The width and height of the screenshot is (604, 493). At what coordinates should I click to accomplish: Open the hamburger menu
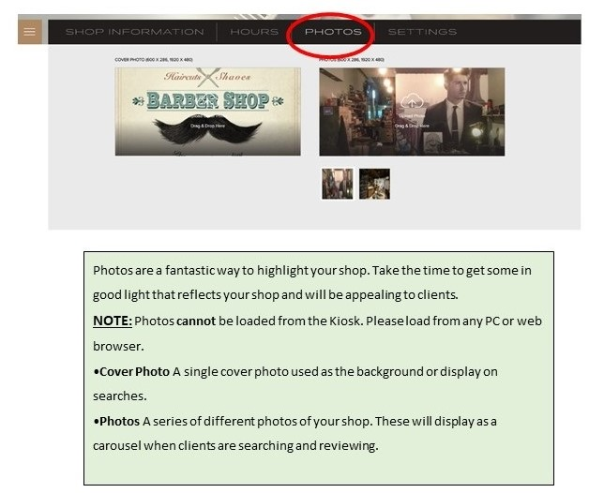[30, 32]
